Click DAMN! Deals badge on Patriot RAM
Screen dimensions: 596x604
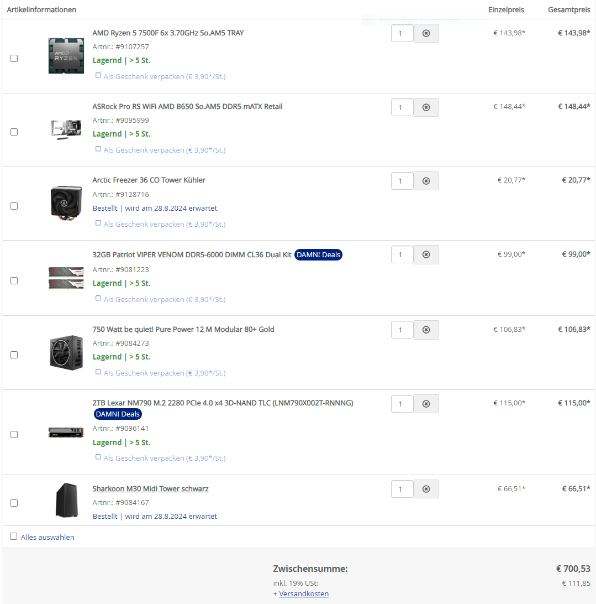click(x=318, y=255)
